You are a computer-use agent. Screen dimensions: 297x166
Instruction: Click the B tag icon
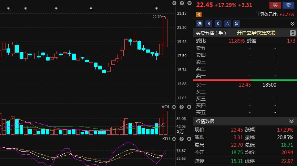(209, 24)
